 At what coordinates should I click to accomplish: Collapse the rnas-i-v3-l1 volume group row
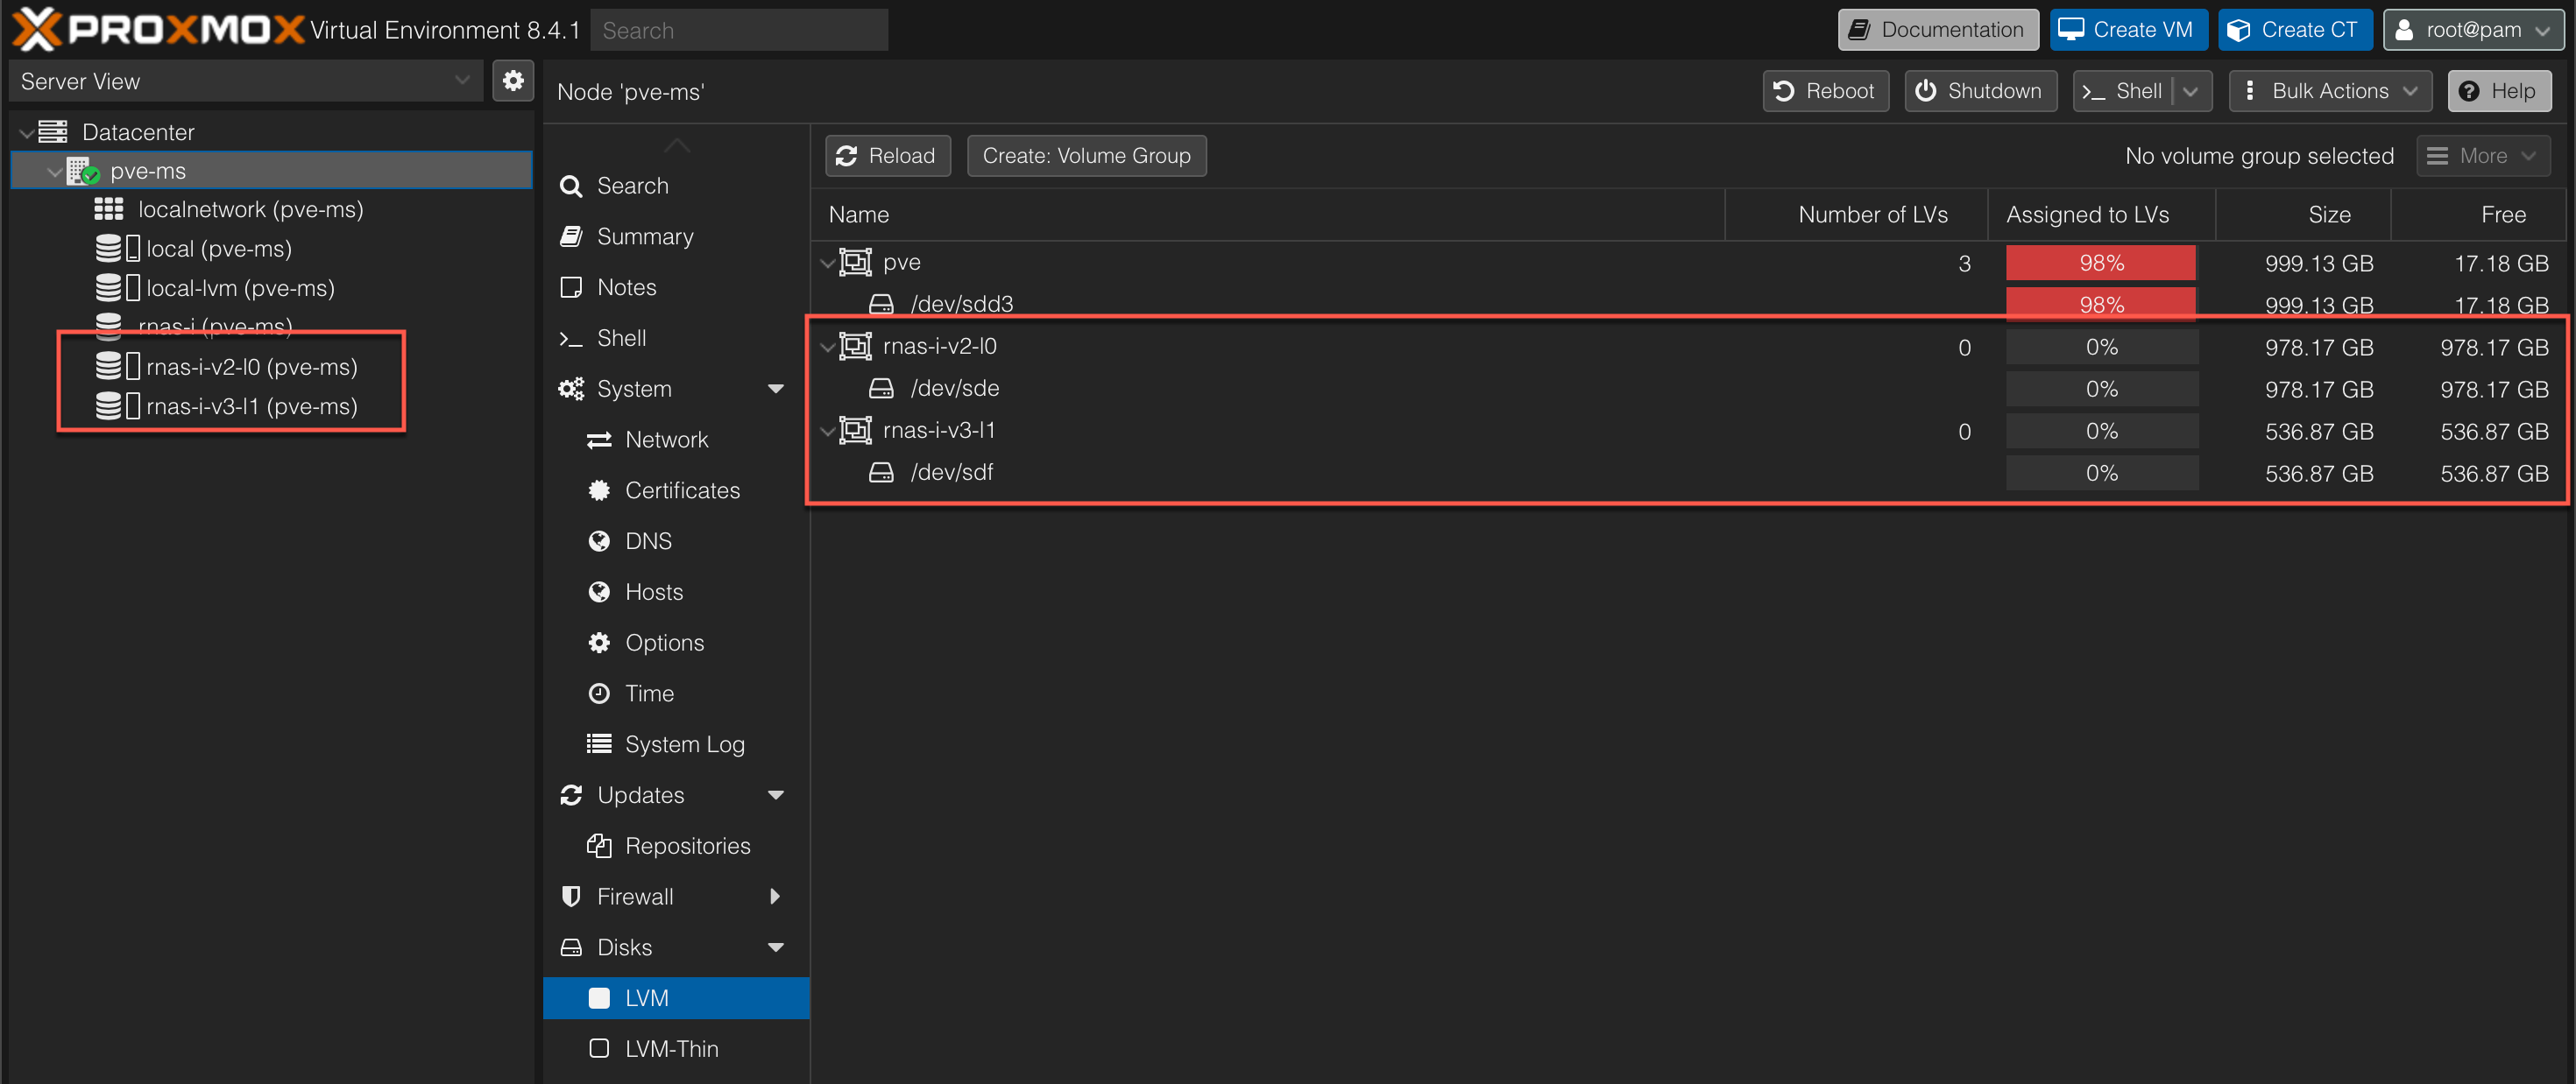click(x=827, y=432)
